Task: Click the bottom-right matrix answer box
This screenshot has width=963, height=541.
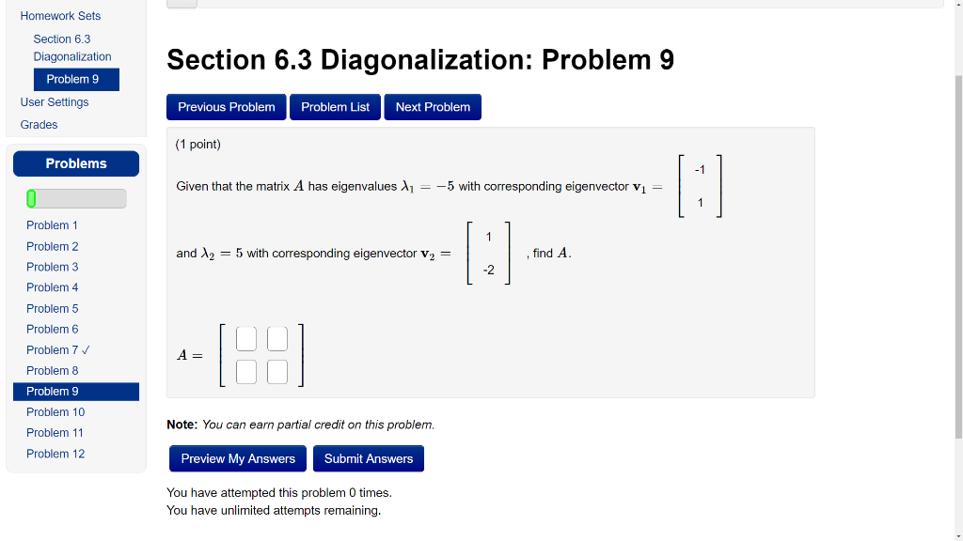Action: 276,372
